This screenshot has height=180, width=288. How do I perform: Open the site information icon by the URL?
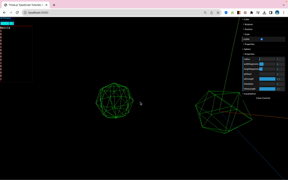pyautogui.click(x=25, y=13)
